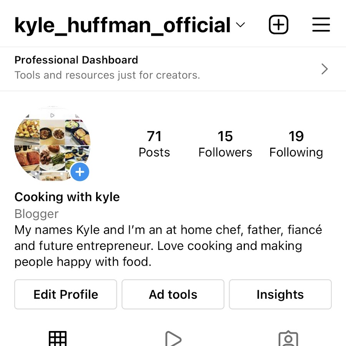Tap the Blogger category label

tap(37, 214)
